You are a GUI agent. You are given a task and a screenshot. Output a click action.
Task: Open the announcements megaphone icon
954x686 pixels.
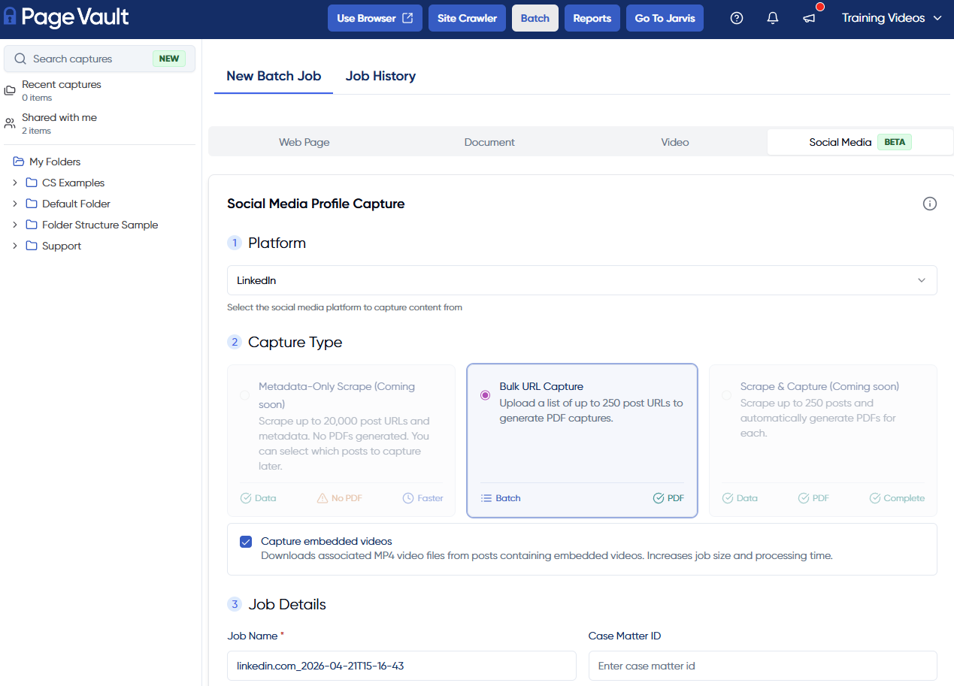tap(809, 18)
